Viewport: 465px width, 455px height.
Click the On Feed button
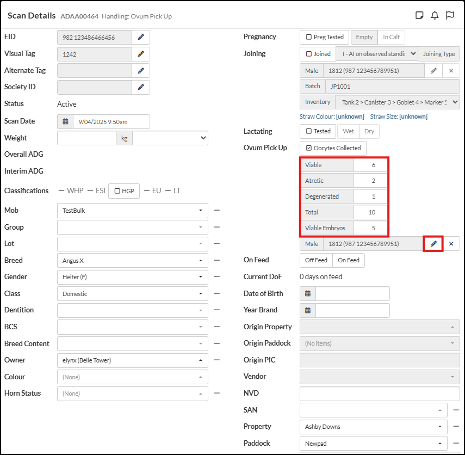[349, 260]
